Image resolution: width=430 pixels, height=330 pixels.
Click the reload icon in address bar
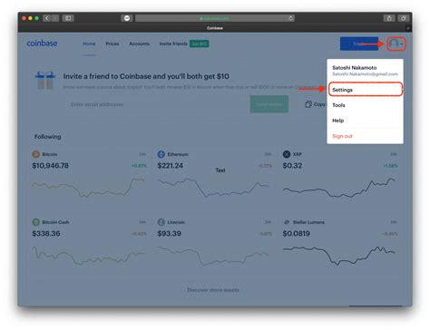[x=290, y=18]
